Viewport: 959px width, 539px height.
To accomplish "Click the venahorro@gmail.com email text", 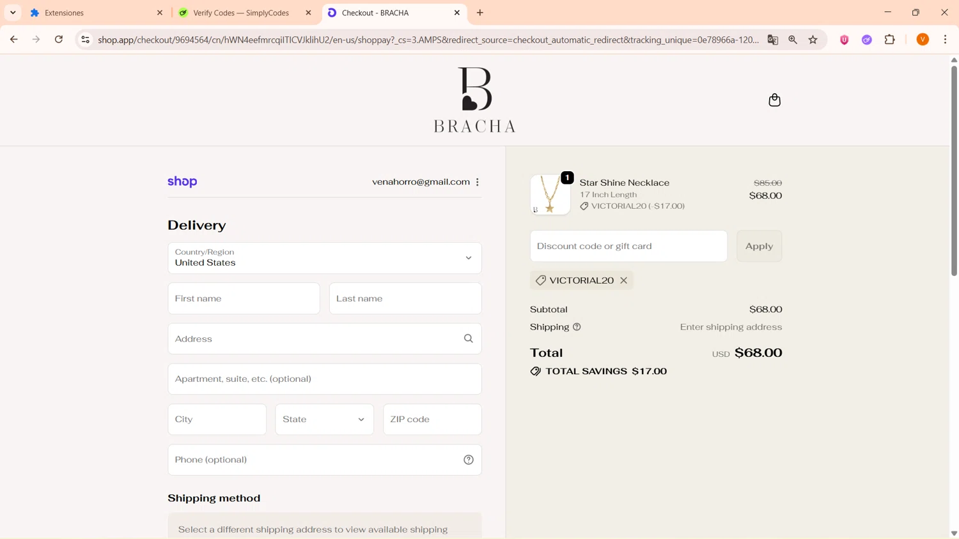I will point(421,182).
